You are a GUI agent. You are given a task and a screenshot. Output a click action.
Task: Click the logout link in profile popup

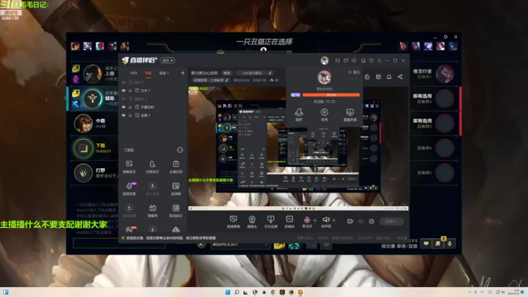click(354, 72)
